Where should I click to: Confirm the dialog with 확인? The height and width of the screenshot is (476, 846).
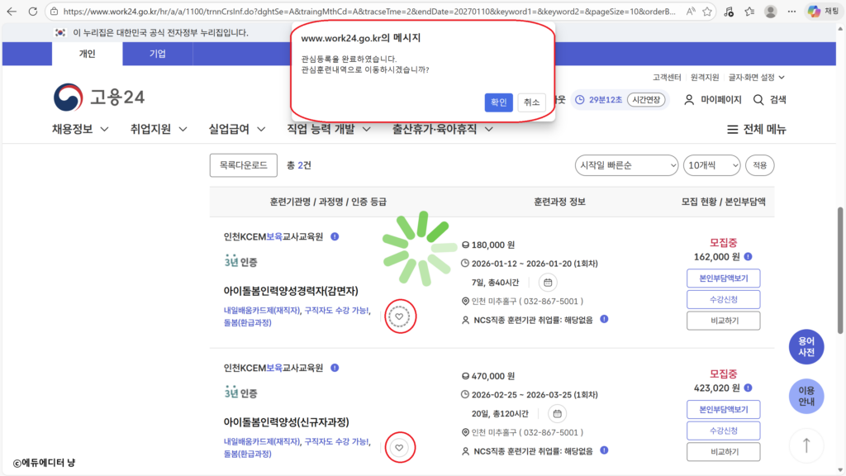click(497, 102)
